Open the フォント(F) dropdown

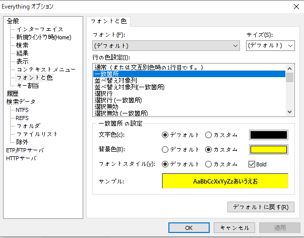coord(166,46)
